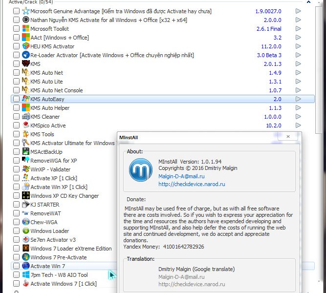326x293 pixels.
Task: Click the KJ STARTER icon
Action: click(x=26, y=204)
